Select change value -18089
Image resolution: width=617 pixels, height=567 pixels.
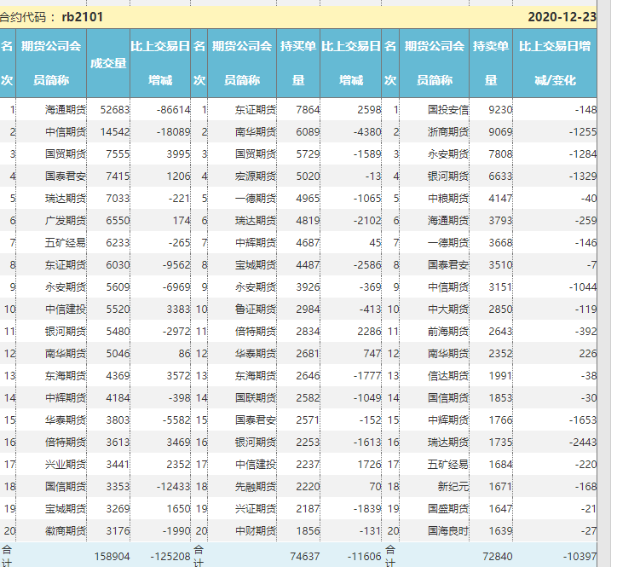tap(173, 131)
